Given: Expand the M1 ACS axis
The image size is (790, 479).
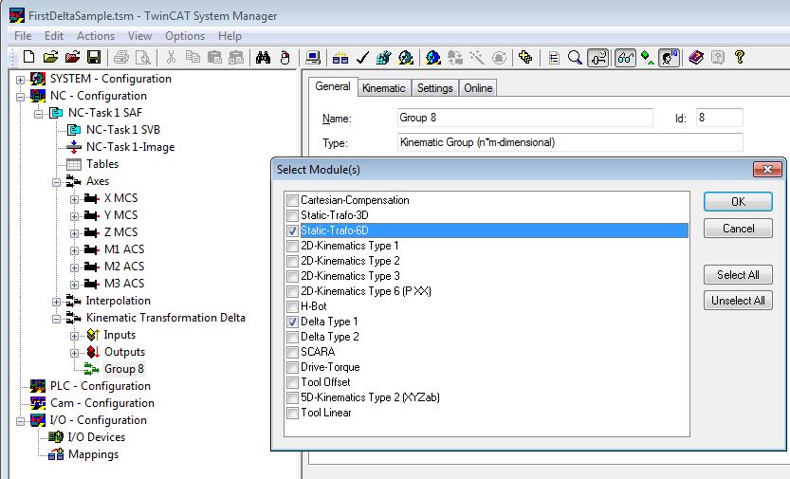Looking at the screenshot, I should (x=75, y=250).
